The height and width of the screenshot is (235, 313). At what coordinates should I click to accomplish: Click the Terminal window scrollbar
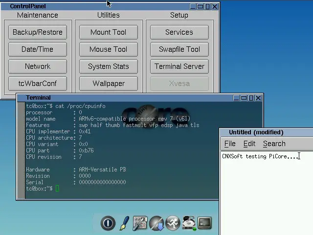[x=21, y=150]
